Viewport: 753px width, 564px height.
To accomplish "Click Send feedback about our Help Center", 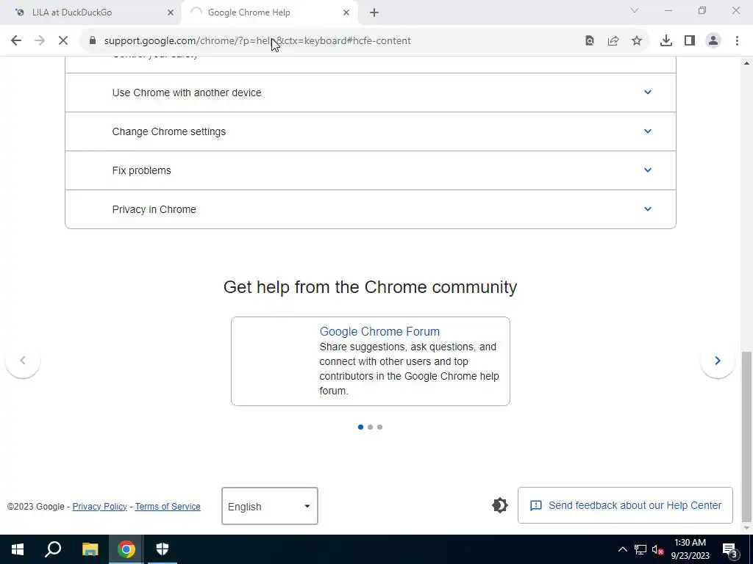I will 625,505.
